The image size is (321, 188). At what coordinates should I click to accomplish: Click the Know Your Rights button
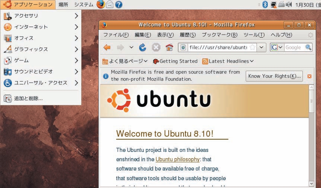[274, 76]
